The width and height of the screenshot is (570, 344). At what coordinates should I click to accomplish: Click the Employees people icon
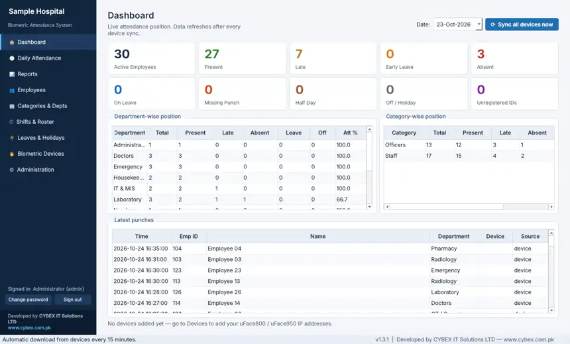pyautogui.click(x=12, y=90)
